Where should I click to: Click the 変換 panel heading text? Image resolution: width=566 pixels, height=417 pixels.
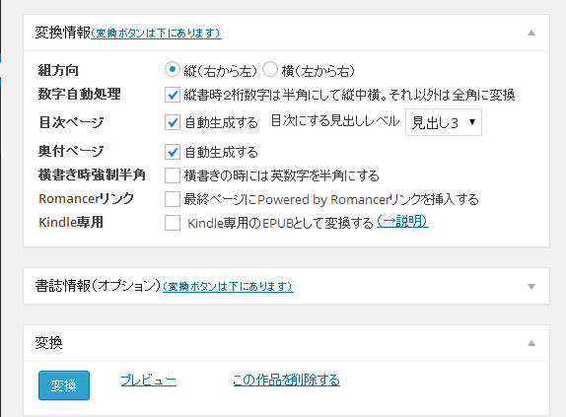pos(48,343)
